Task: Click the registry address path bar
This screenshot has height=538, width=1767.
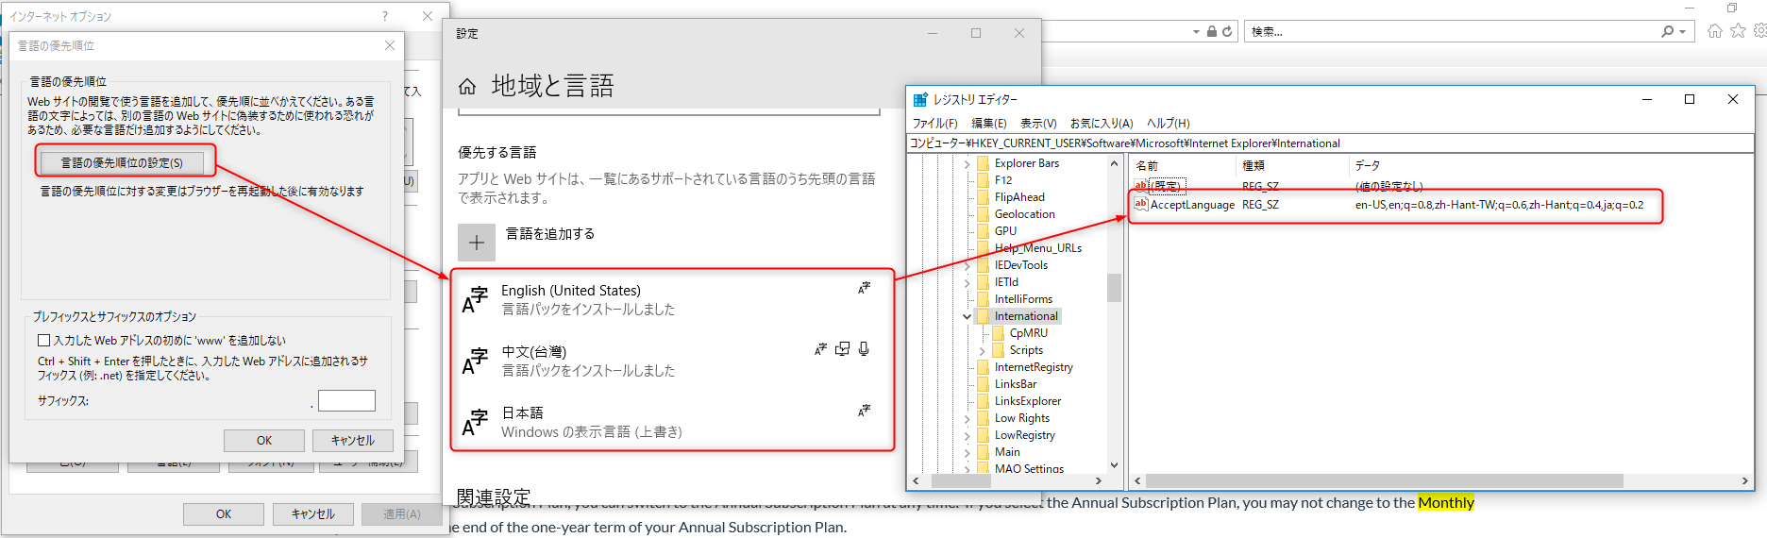Action: pos(1330,143)
